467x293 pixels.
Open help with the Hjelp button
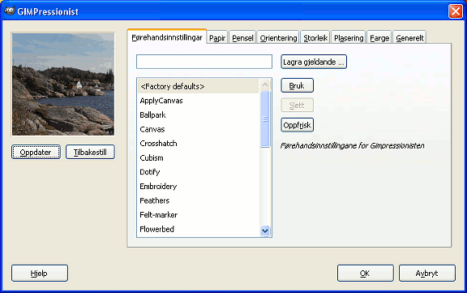pyautogui.click(x=40, y=273)
